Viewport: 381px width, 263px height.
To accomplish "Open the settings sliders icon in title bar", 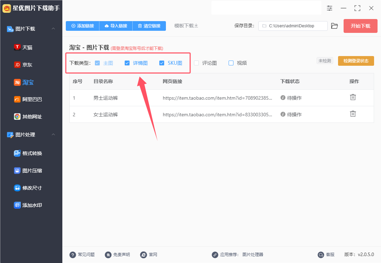I will point(329,8).
